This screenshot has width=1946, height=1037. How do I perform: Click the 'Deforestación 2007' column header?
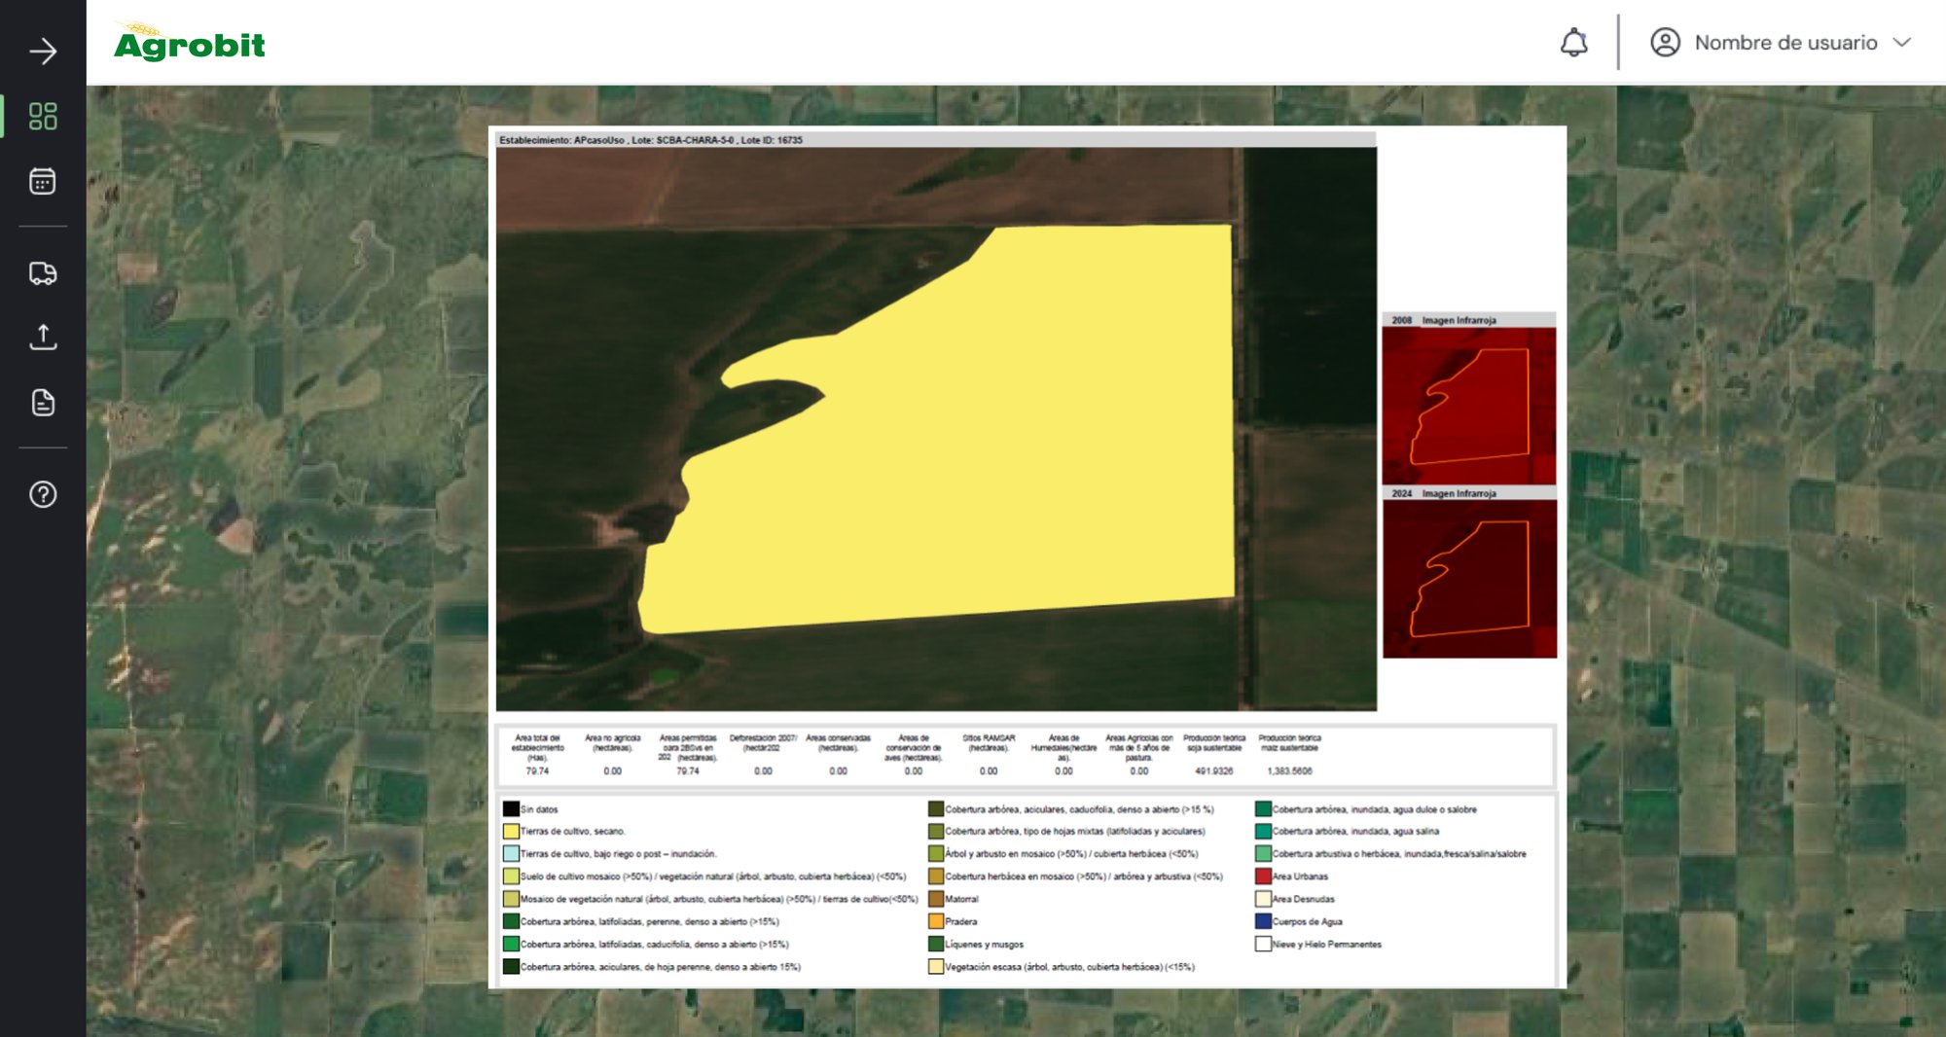tap(763, 743)
